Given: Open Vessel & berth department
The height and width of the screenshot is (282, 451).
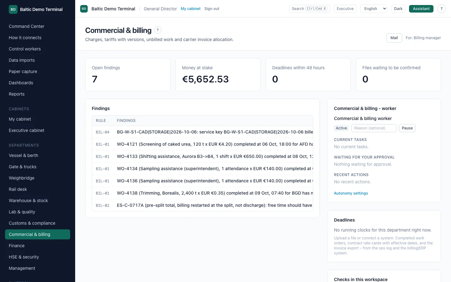Looking at the screenshot, I should click(x=38, y=155).
